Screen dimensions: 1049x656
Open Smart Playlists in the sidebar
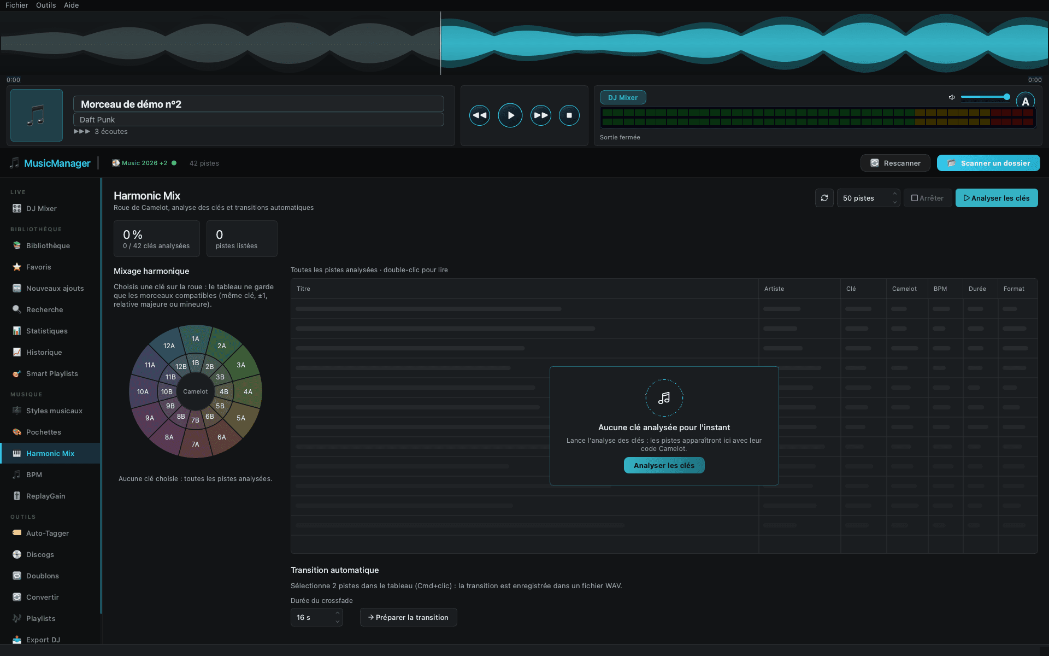(50, 373)
